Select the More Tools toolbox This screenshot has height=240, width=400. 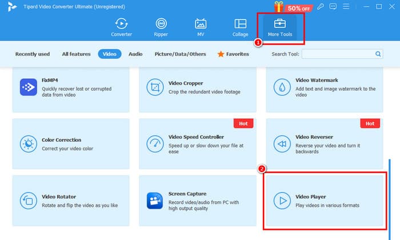(280, 27)
